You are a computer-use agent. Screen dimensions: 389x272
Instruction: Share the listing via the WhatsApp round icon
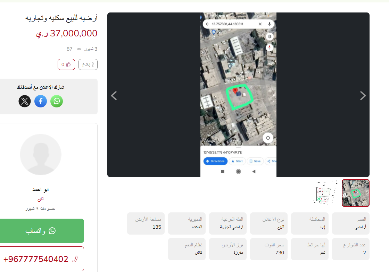coord(57,101)
